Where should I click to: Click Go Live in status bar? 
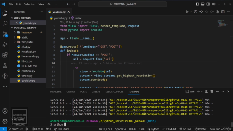(185, 129)
